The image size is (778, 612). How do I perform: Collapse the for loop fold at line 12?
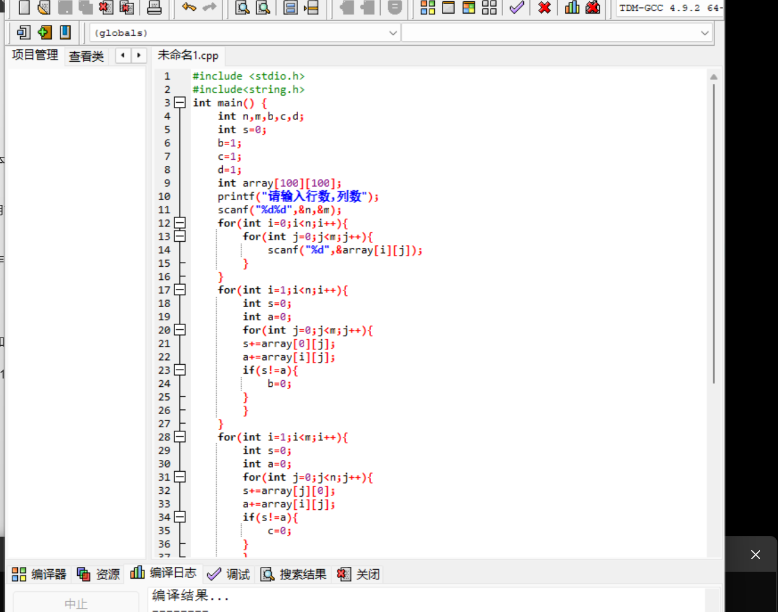click(x=180, y=223)
